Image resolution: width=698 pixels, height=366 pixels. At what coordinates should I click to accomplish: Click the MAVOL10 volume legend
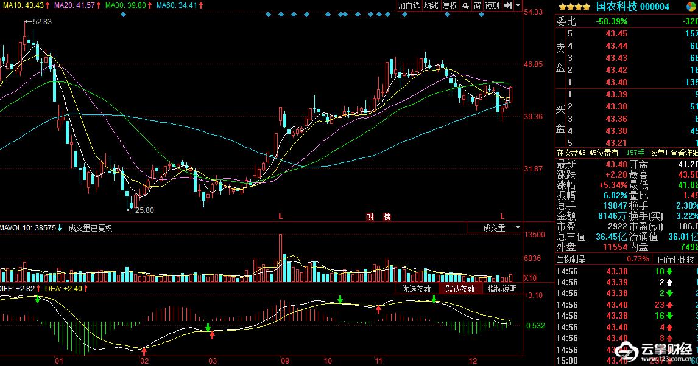[31, 228]
